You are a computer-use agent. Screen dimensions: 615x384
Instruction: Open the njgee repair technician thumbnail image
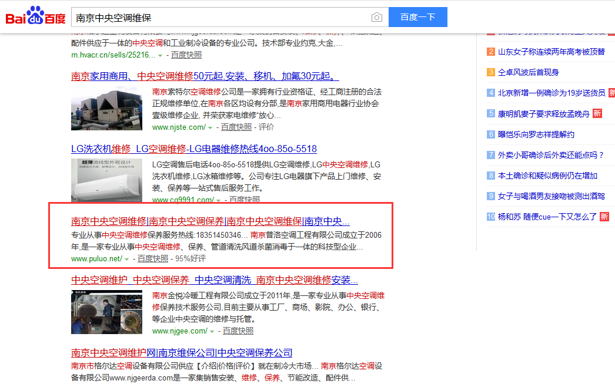(x=106, y=312)
